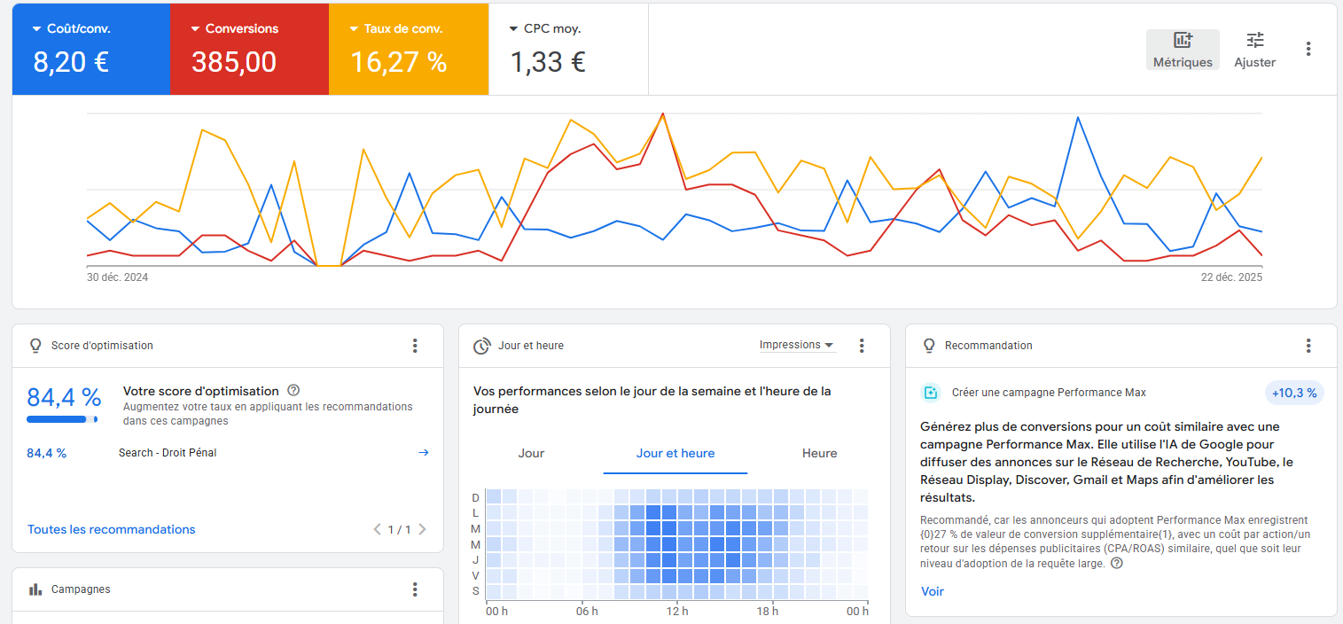Click the help icon beside Votre score d'optimisation
The height and width of the screenshot is (624, 1343).
pyautogui.click(x=293, y=390)
